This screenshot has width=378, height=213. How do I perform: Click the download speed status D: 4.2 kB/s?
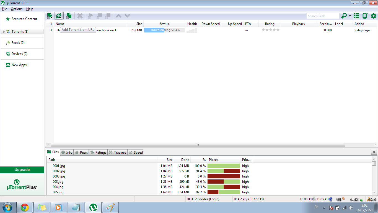(249, 199)
